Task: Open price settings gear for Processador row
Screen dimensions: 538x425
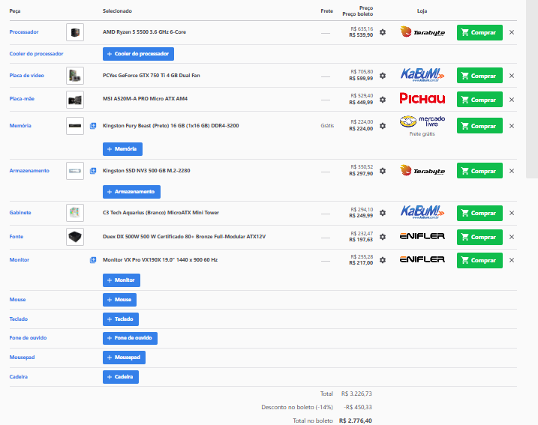Action: pyautogui.click(x=383, y=32)
